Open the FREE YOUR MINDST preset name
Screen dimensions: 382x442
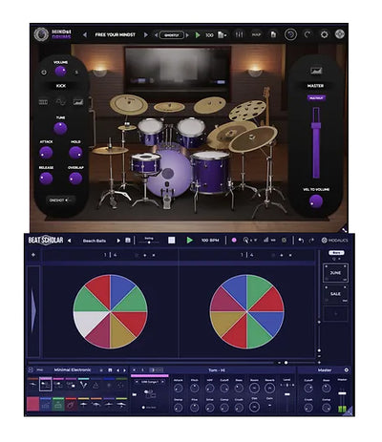tap(116, 34)
